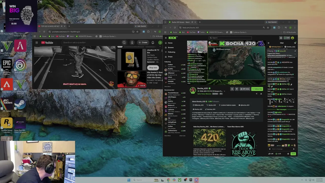Open Xbox app from taskbar
This screenshot has height=183, width=325.
tap(180, 180)
